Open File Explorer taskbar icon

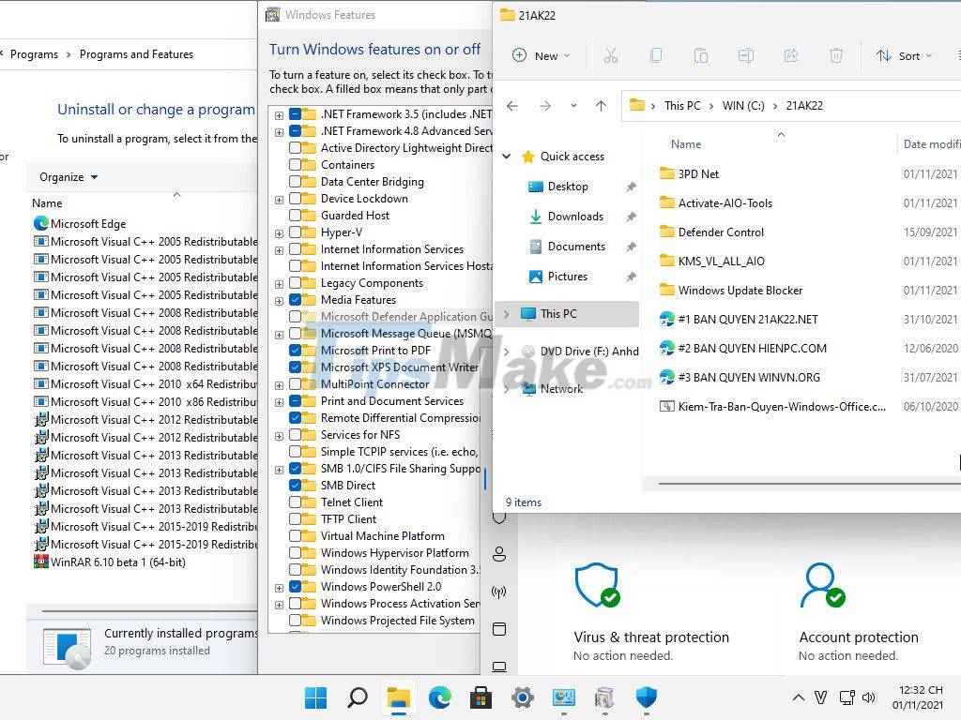click(x=398, y=697)
